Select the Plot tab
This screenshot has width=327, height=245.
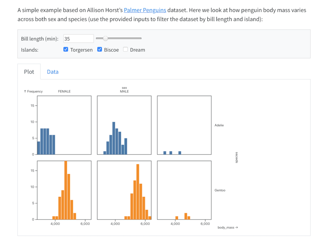coord(29,72)
